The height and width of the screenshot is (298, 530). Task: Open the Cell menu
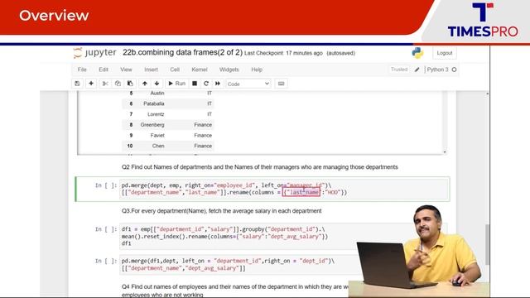coord(175,70)
